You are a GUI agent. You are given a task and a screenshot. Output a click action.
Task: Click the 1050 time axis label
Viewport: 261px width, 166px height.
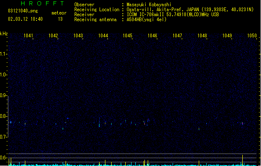point(252,36)
